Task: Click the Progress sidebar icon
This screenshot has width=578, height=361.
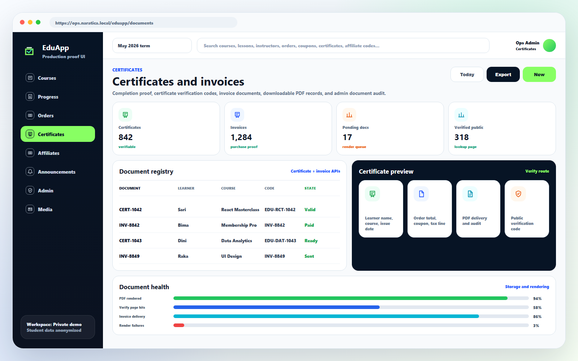Action: pos(30,96)
